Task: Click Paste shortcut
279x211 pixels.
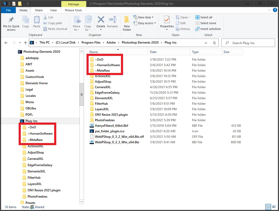Action: (x=55, y=29)
